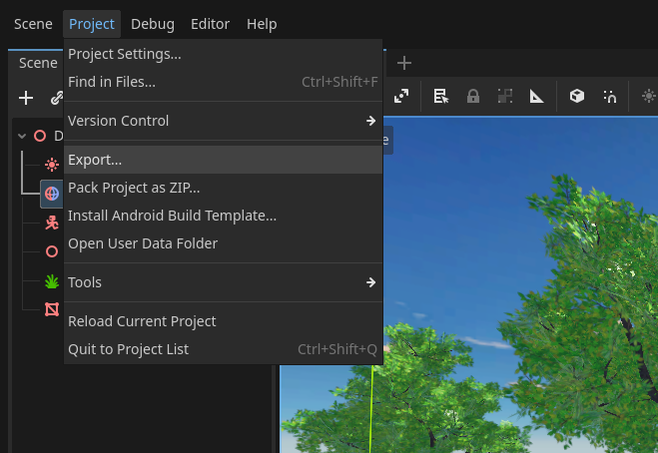Viewport: 658px width, 453px height.
Task: Select the DirectionalLight sun node icon
Action: point(52,165)
